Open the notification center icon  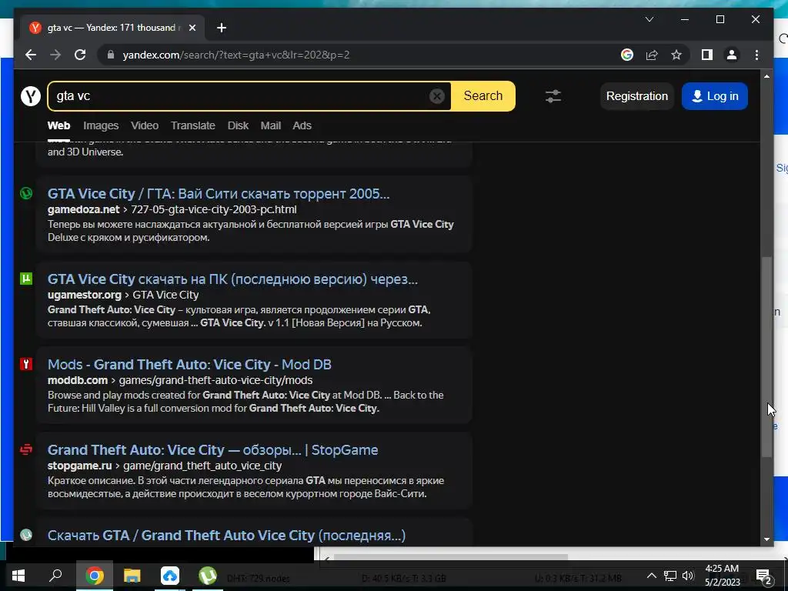coord(764,576)
